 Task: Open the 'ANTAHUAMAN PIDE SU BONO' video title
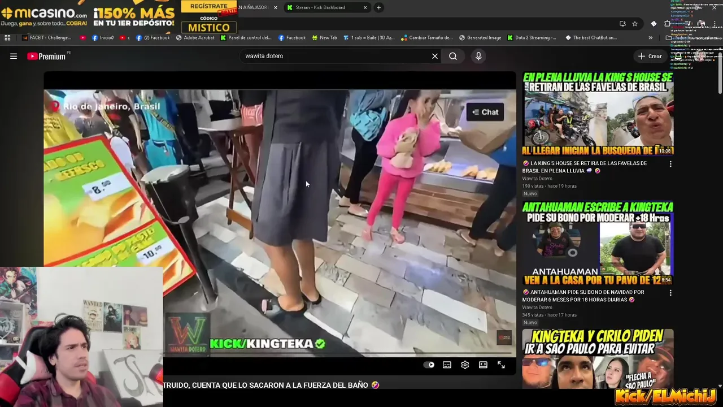coord(583,296)
